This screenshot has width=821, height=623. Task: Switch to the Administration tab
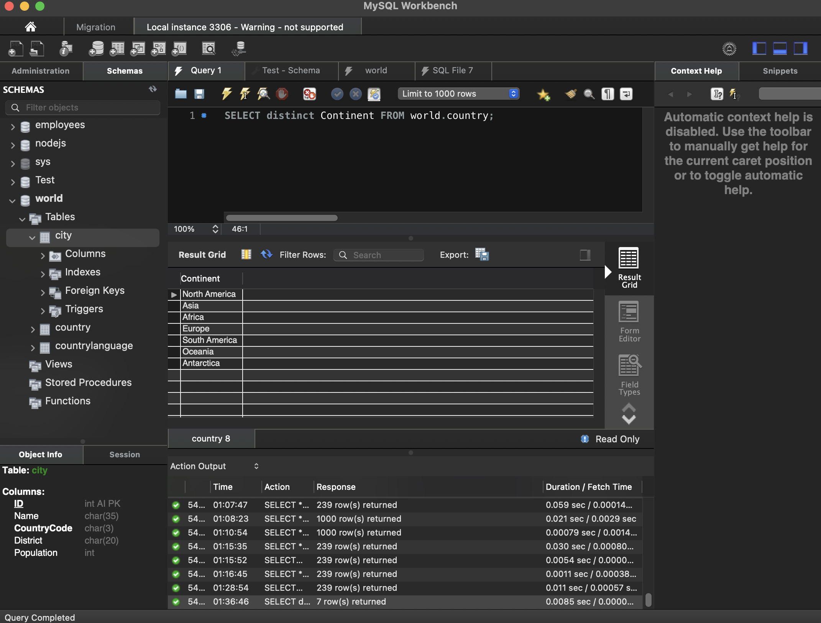click(x=41, y=71)
